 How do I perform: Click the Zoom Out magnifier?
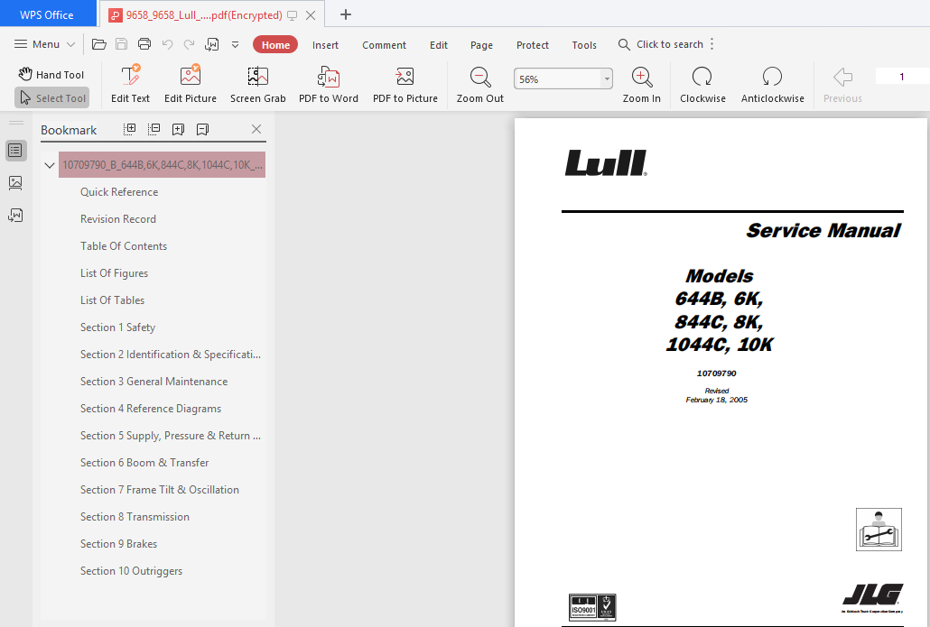tap(479, 84)
